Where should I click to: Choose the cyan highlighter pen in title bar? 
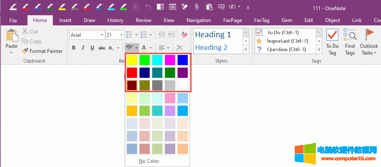click(111, 7)
